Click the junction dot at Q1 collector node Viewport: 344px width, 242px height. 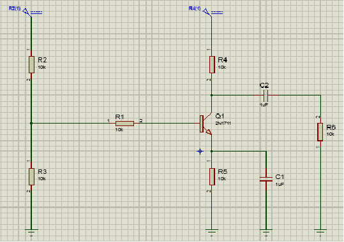[x=212, y=96]
